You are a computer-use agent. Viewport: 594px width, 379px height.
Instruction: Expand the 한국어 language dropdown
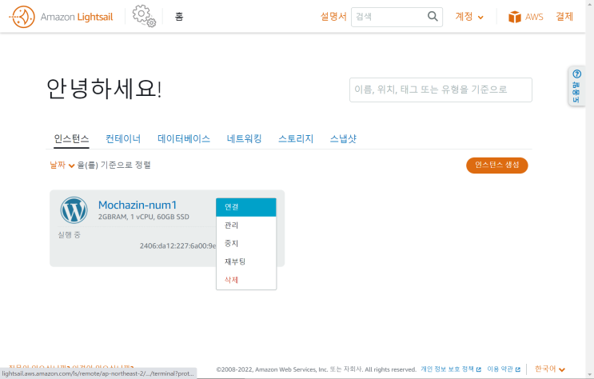pos(550,369)
